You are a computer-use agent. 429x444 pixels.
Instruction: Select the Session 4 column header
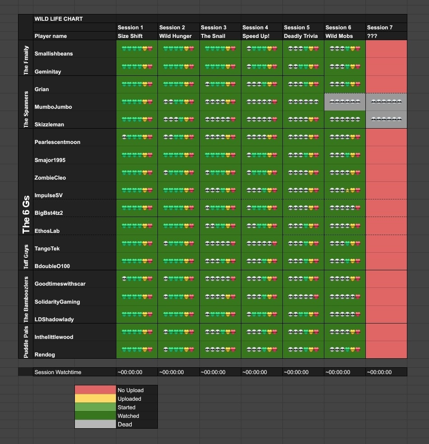262,28
